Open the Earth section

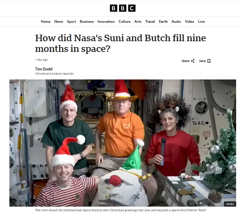coord(163,22)
